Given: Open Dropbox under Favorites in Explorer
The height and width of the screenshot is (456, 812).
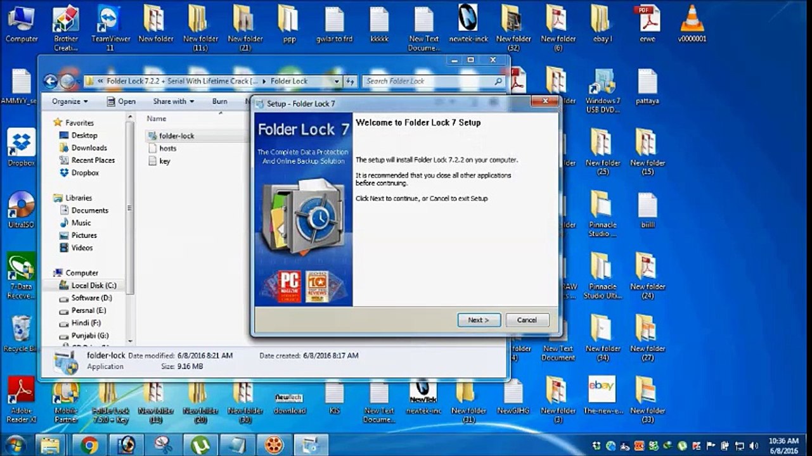Looking at the screenshot, I should point(79,173).
